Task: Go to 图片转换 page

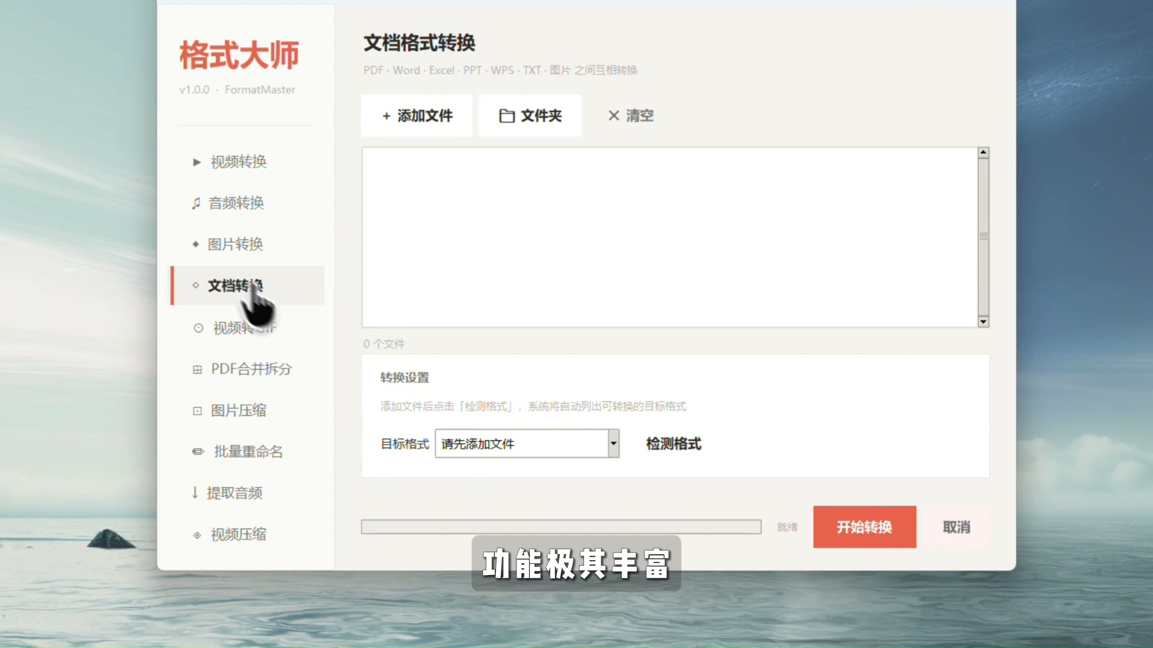Action: point(246,244)
